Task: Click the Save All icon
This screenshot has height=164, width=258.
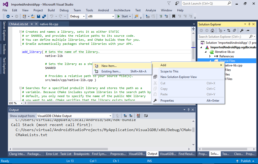Action: tap(44, 16)
